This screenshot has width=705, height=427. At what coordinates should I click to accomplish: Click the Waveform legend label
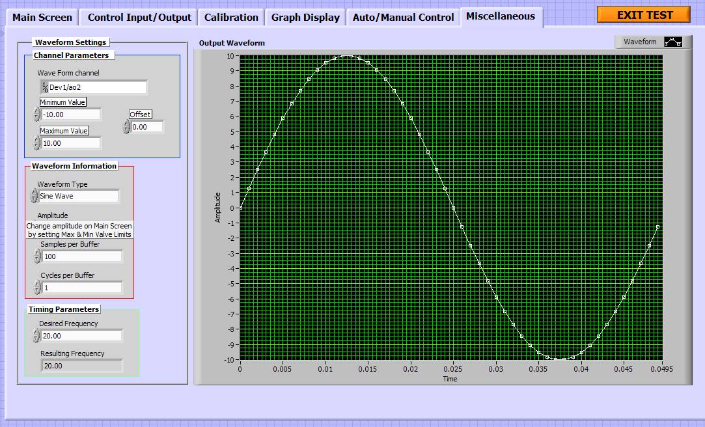click(x=640, y=42)
